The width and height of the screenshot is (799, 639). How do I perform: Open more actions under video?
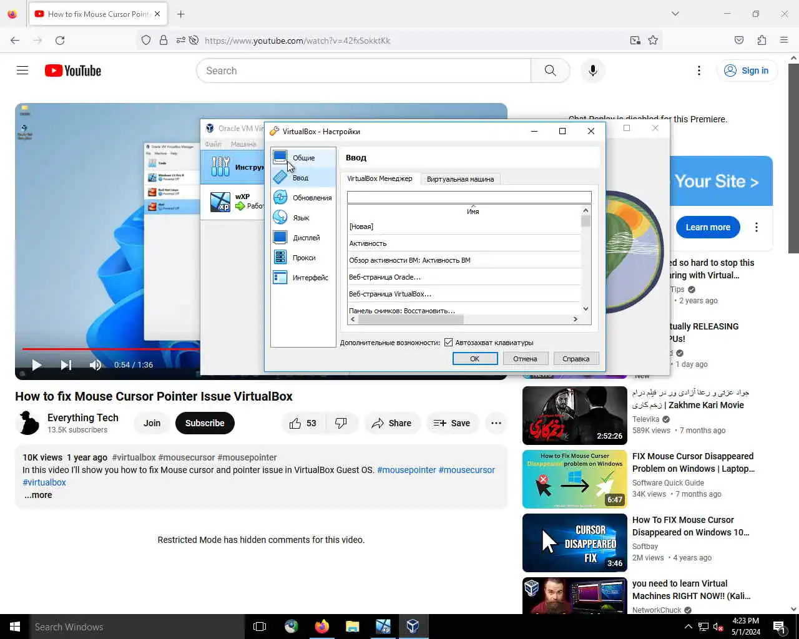[496, 423]
